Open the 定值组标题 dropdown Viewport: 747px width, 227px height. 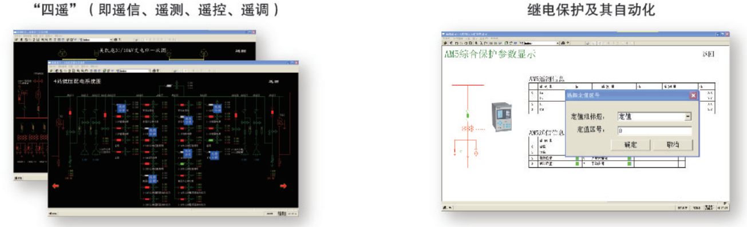coord(688,116)
